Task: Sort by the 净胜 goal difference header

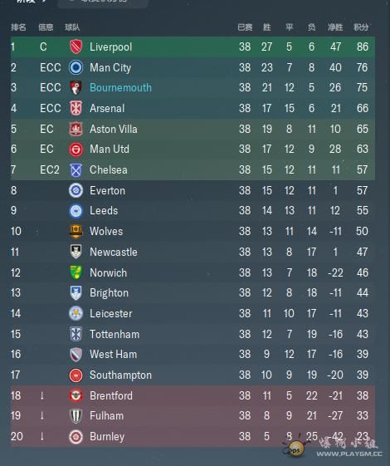Action: [x=335, y=27]
